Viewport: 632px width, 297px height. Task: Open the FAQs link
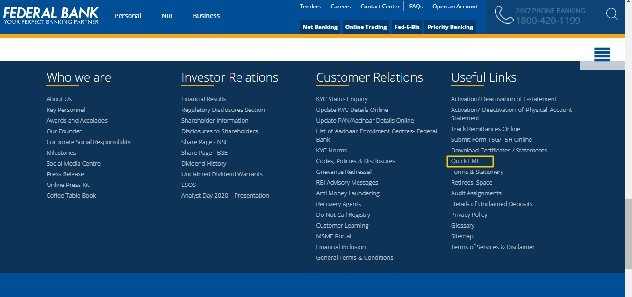tap(416, 7)
